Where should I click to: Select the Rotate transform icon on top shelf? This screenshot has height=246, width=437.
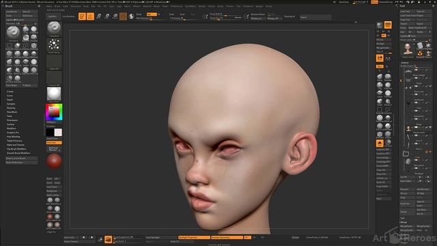pyautogui.click(x=115, y=16)
